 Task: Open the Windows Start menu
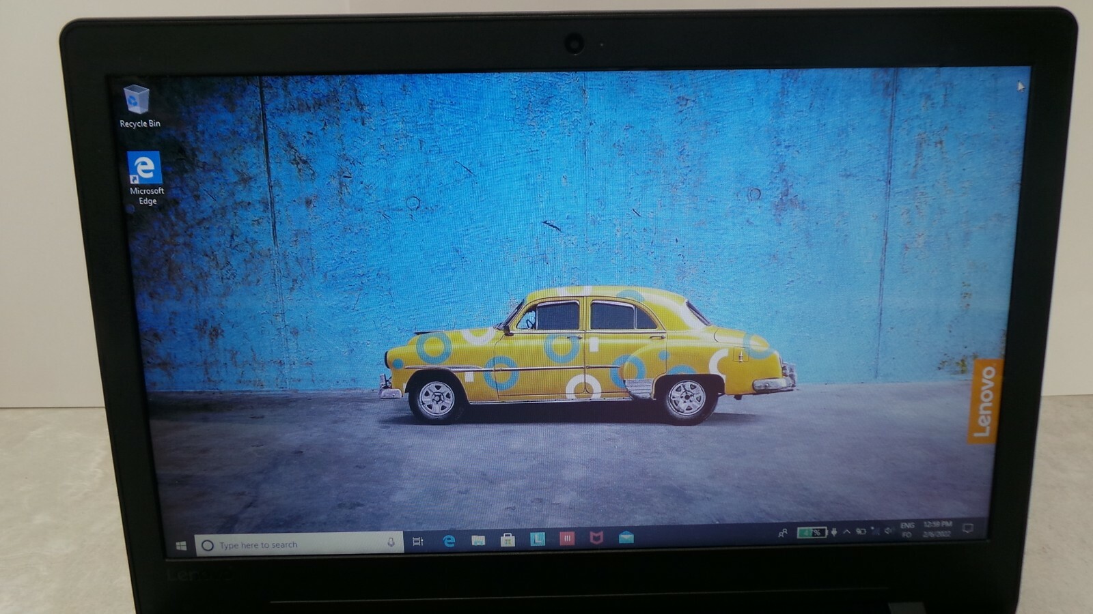click(x=181, y=545)
